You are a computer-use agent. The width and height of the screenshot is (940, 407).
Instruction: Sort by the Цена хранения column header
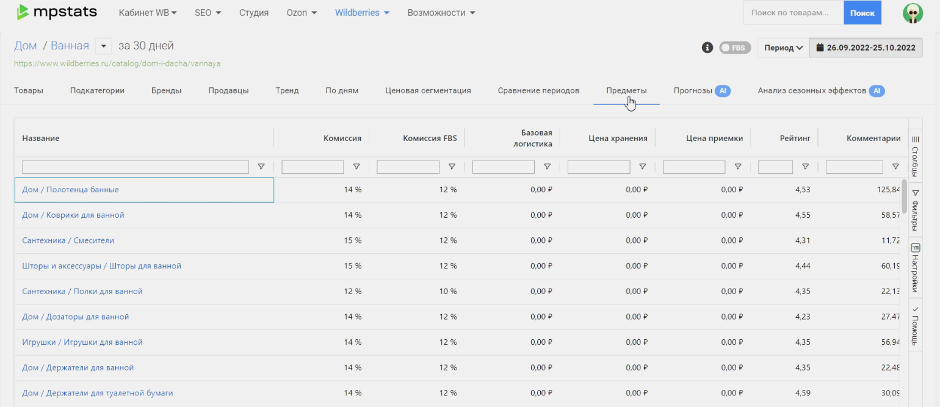point(618,139)
